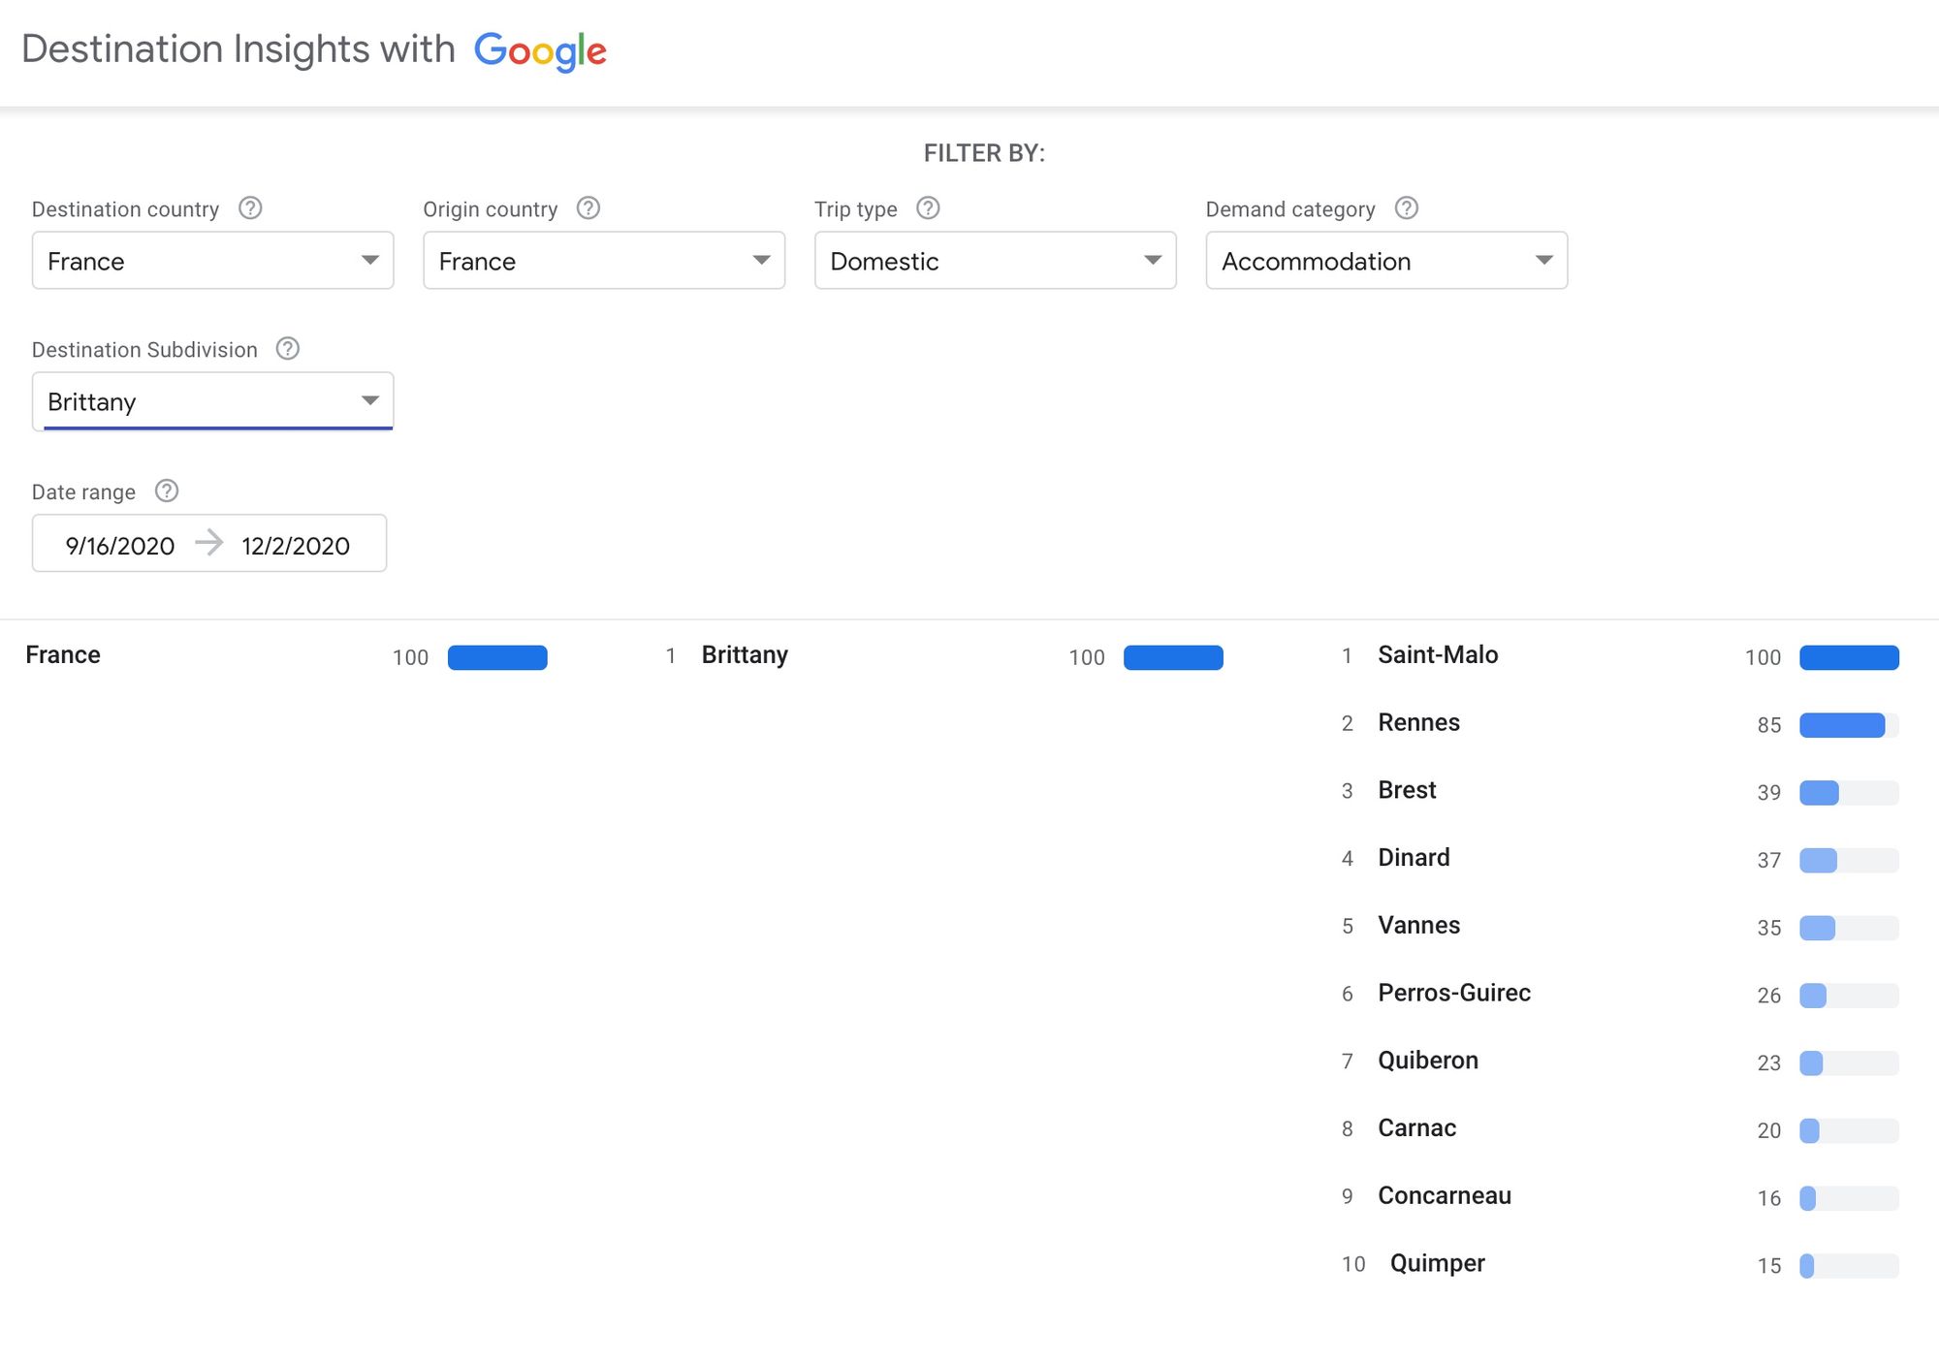Click help icon next to Destination Subdivision

click(288, 349)
